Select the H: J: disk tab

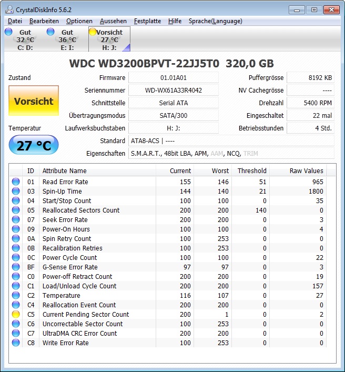tap(109, 39)
